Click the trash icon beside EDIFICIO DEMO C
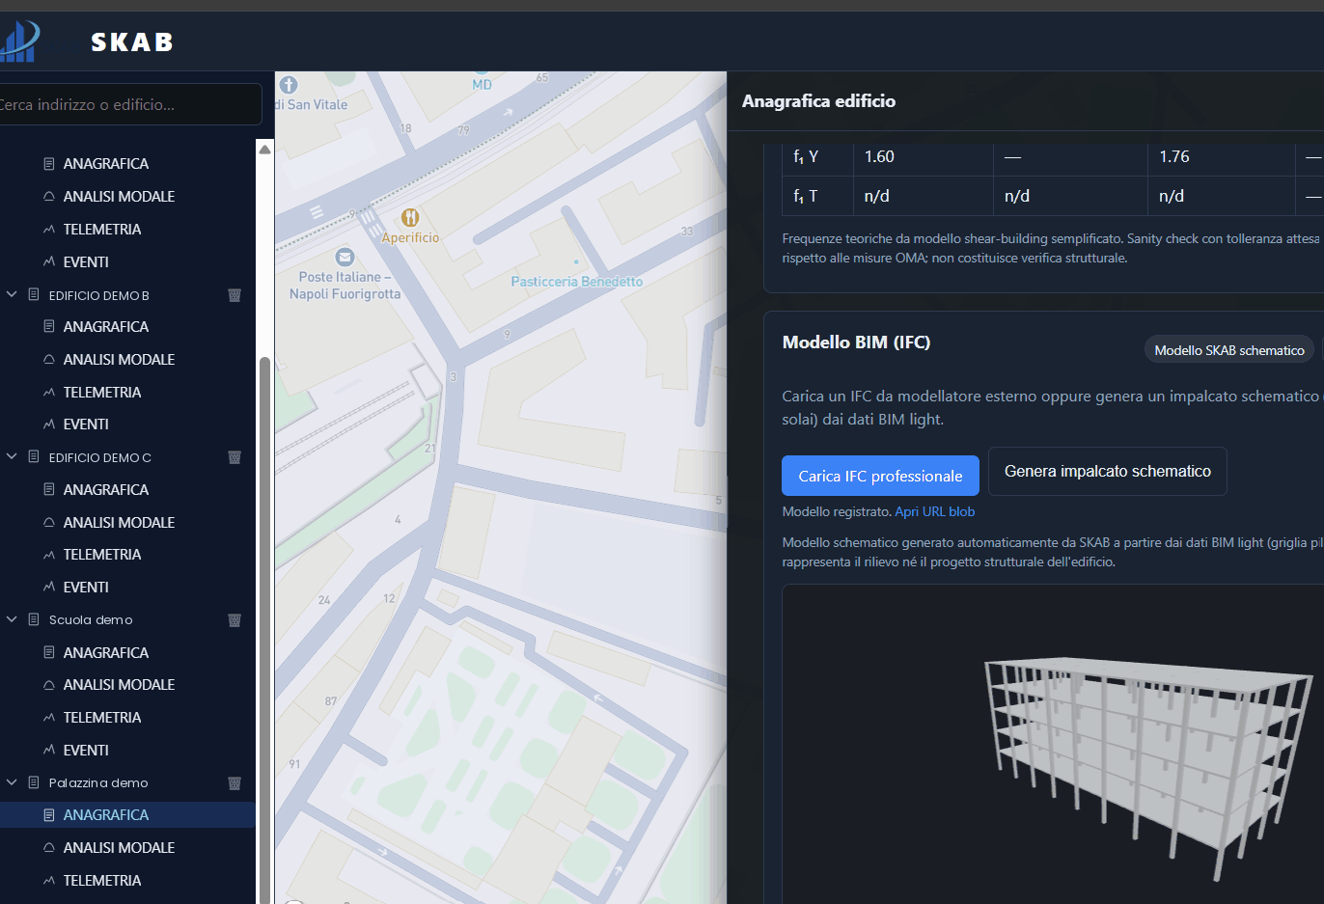The width and height of the screenshot is (1324, 904). [234, 457]
